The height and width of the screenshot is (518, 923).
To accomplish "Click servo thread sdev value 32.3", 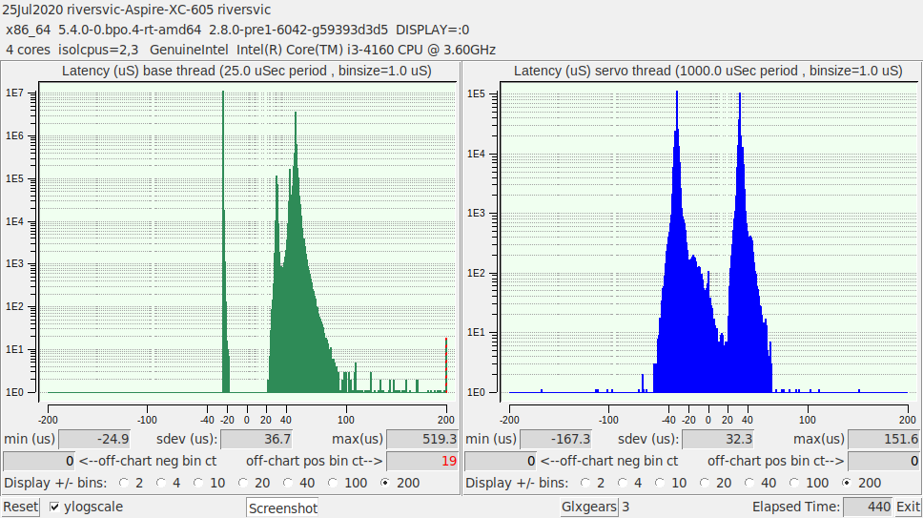I will coord(718,439).
